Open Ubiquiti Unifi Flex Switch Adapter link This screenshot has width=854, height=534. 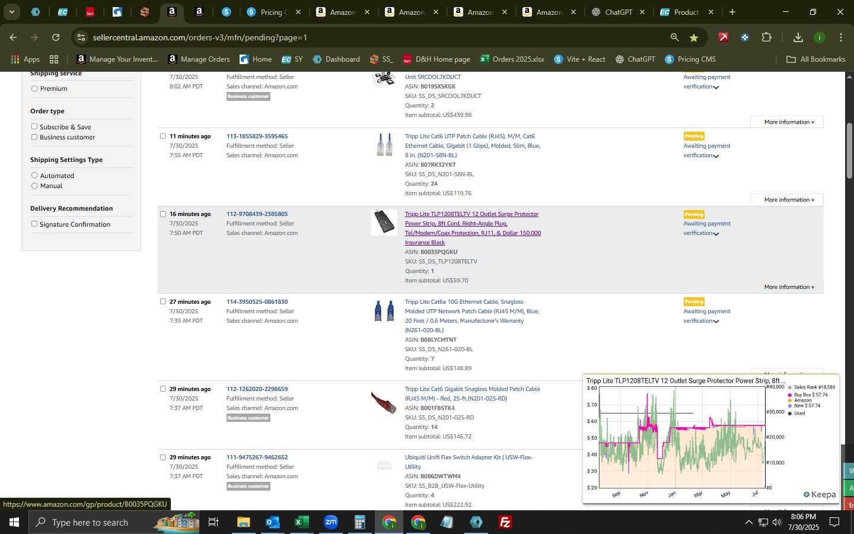click(469, 462)
